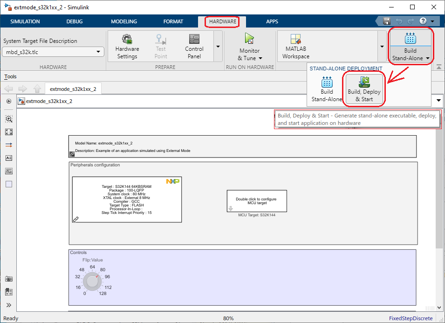The width and height of the screenshot is (445, 323).
Task: Open the Hardware Settings tool
Action: (x=127, y=45)
